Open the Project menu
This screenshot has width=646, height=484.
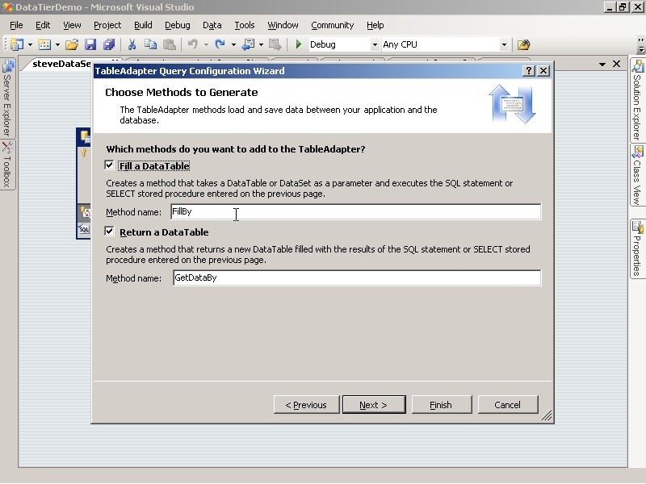click(x=107, y=25)
